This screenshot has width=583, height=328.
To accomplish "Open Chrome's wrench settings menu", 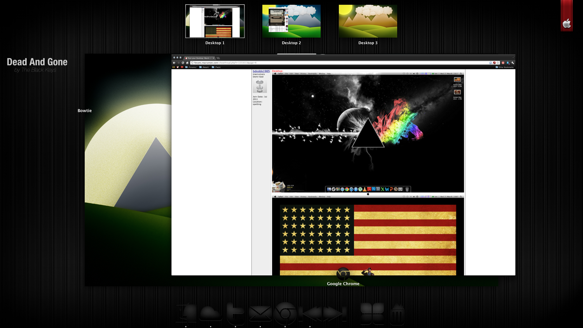I will (513, 63).
